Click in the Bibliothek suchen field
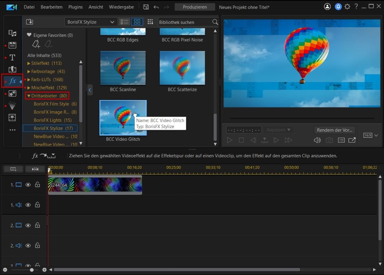 (185, 22)
